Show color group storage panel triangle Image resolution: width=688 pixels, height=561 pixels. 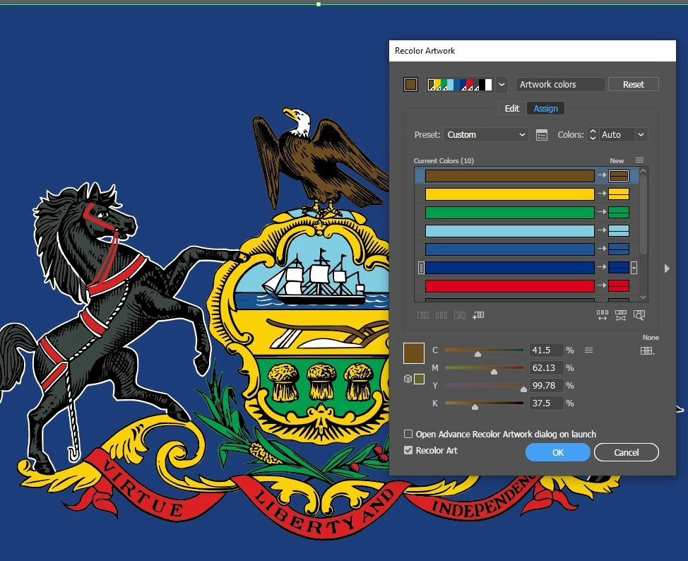(x=667, y=268)
